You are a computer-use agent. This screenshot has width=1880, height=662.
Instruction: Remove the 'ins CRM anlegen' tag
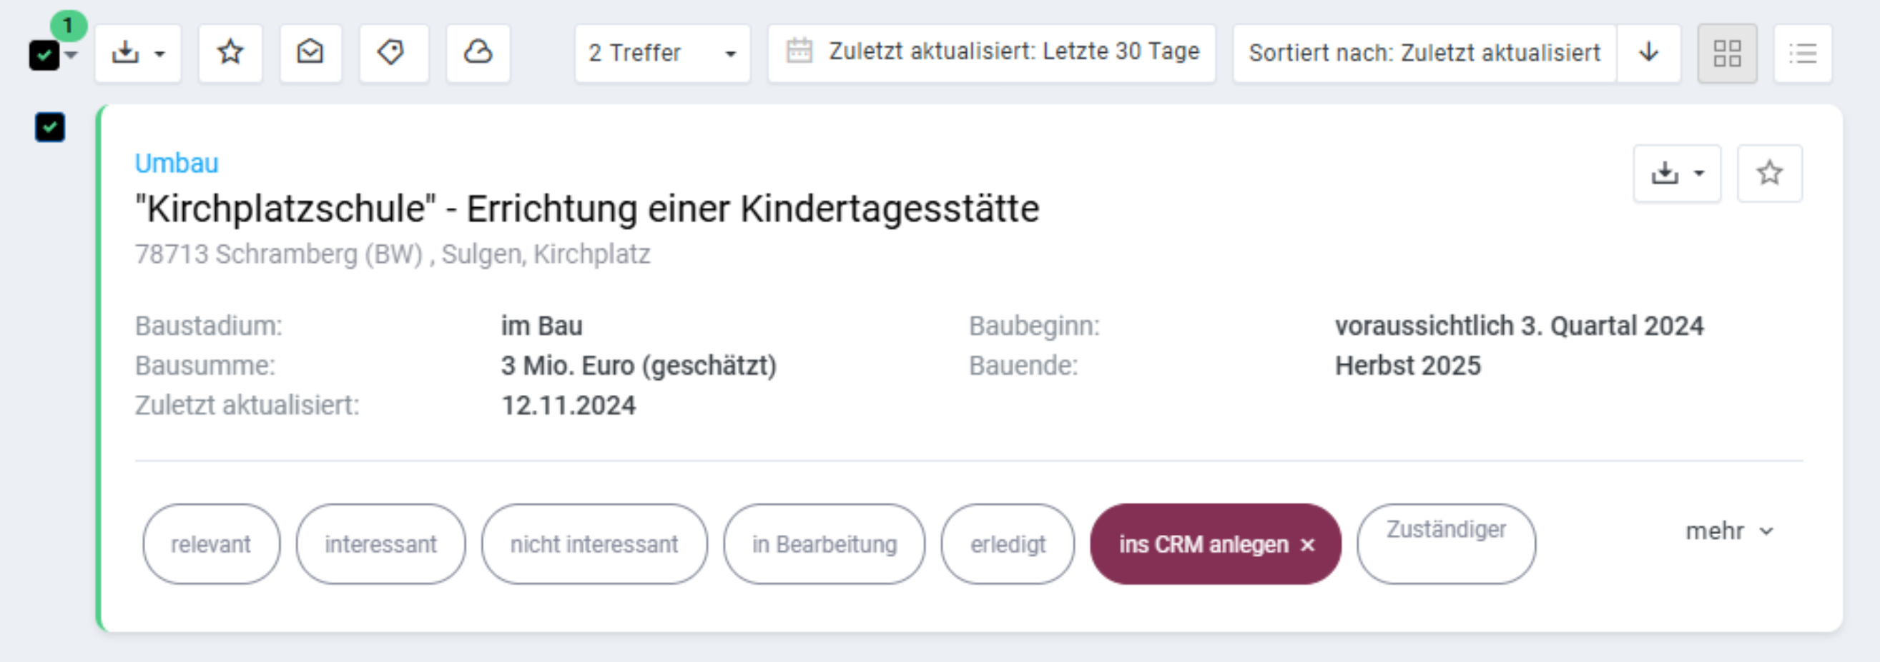coord(1308,545)
